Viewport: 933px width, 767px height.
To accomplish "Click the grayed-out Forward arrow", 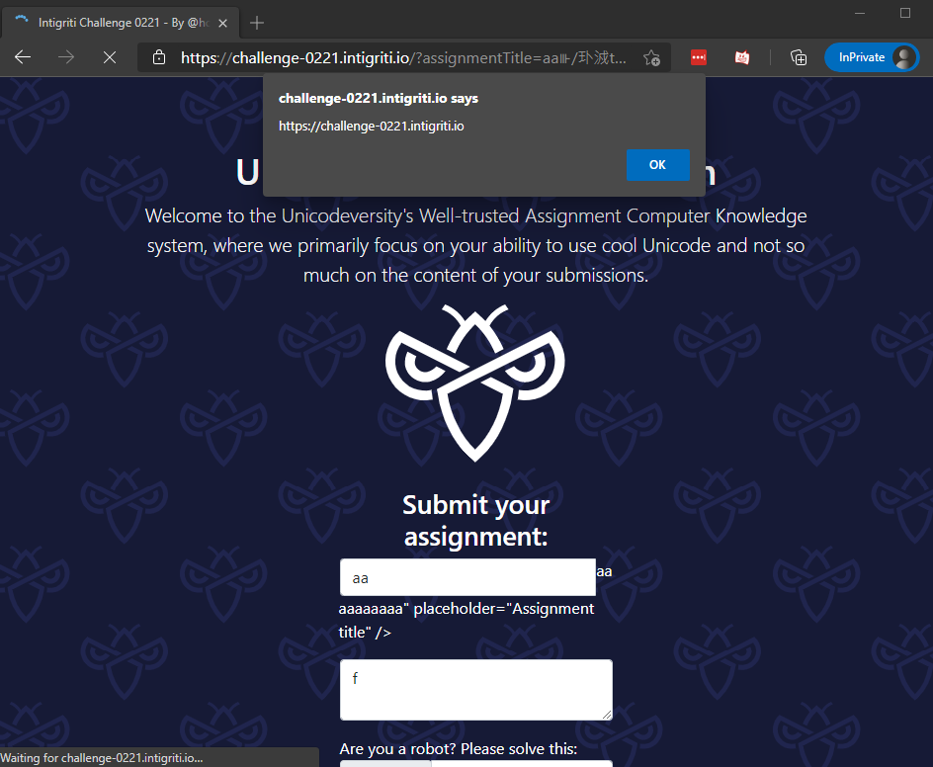I will (66, 57).
